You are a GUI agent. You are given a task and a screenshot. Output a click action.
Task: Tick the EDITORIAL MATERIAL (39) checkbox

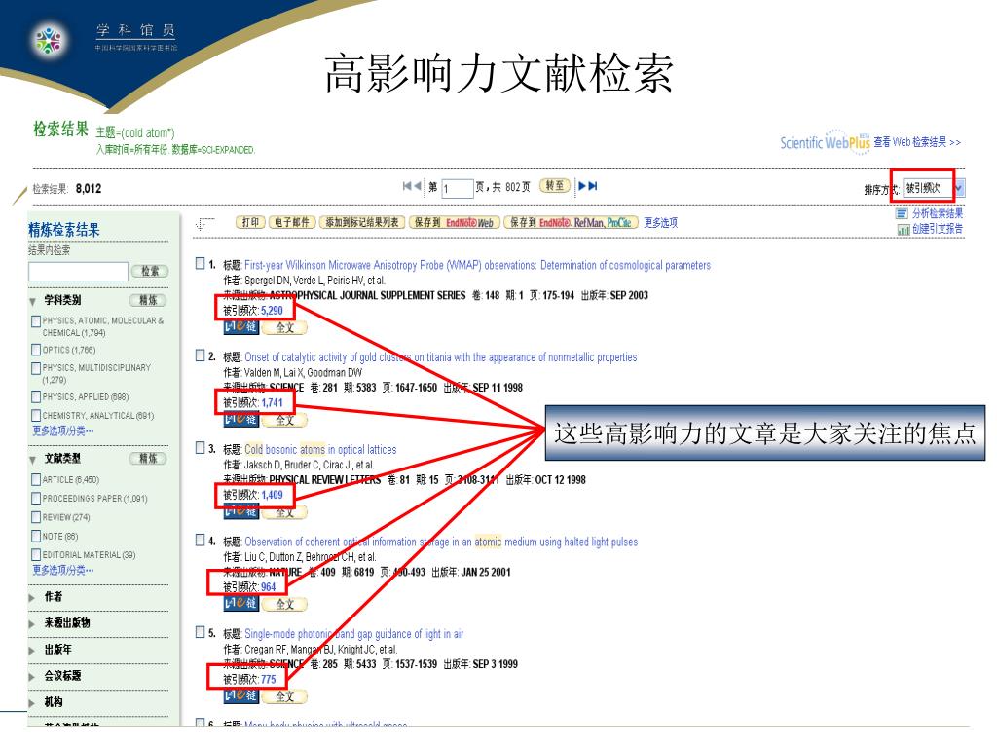pos(36,554)
